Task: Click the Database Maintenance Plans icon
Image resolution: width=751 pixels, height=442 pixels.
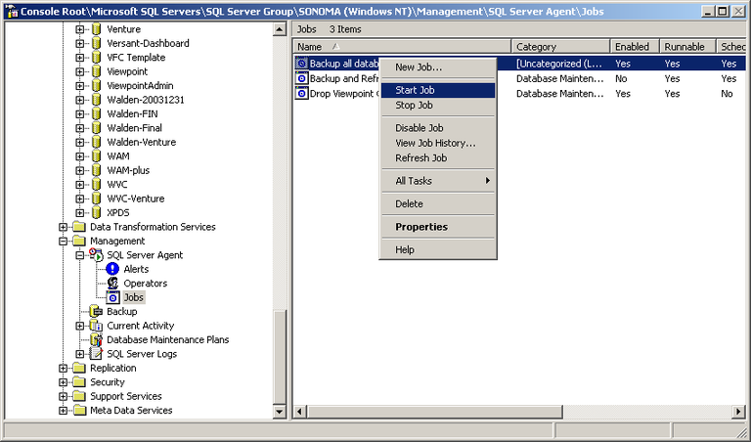Action: click(96, 340)
